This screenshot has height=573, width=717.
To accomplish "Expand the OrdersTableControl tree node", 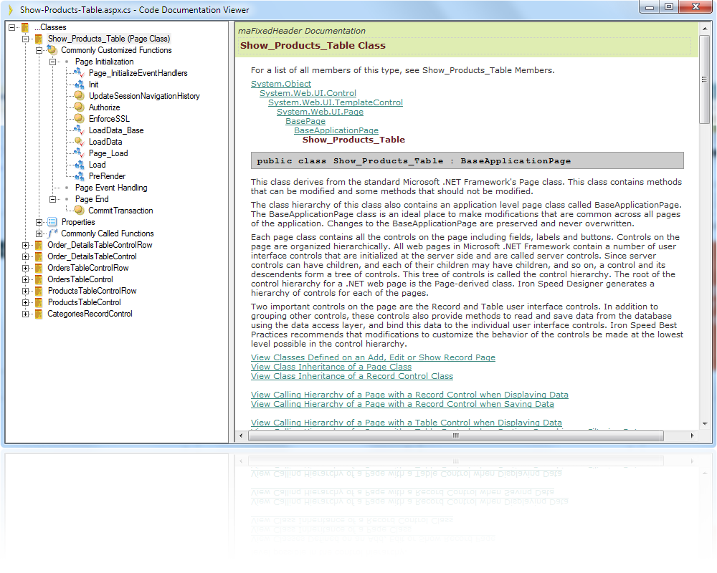I will (x=24, y=279).
